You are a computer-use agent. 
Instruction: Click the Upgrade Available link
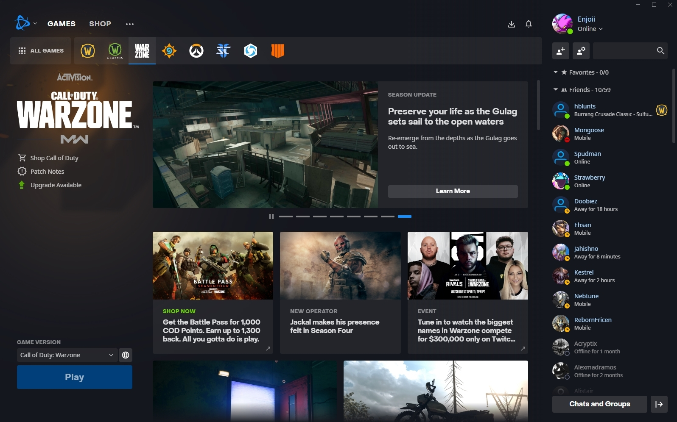point(56,185)
